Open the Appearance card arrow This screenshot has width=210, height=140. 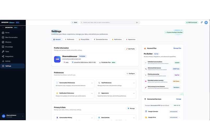click(134, 93)
